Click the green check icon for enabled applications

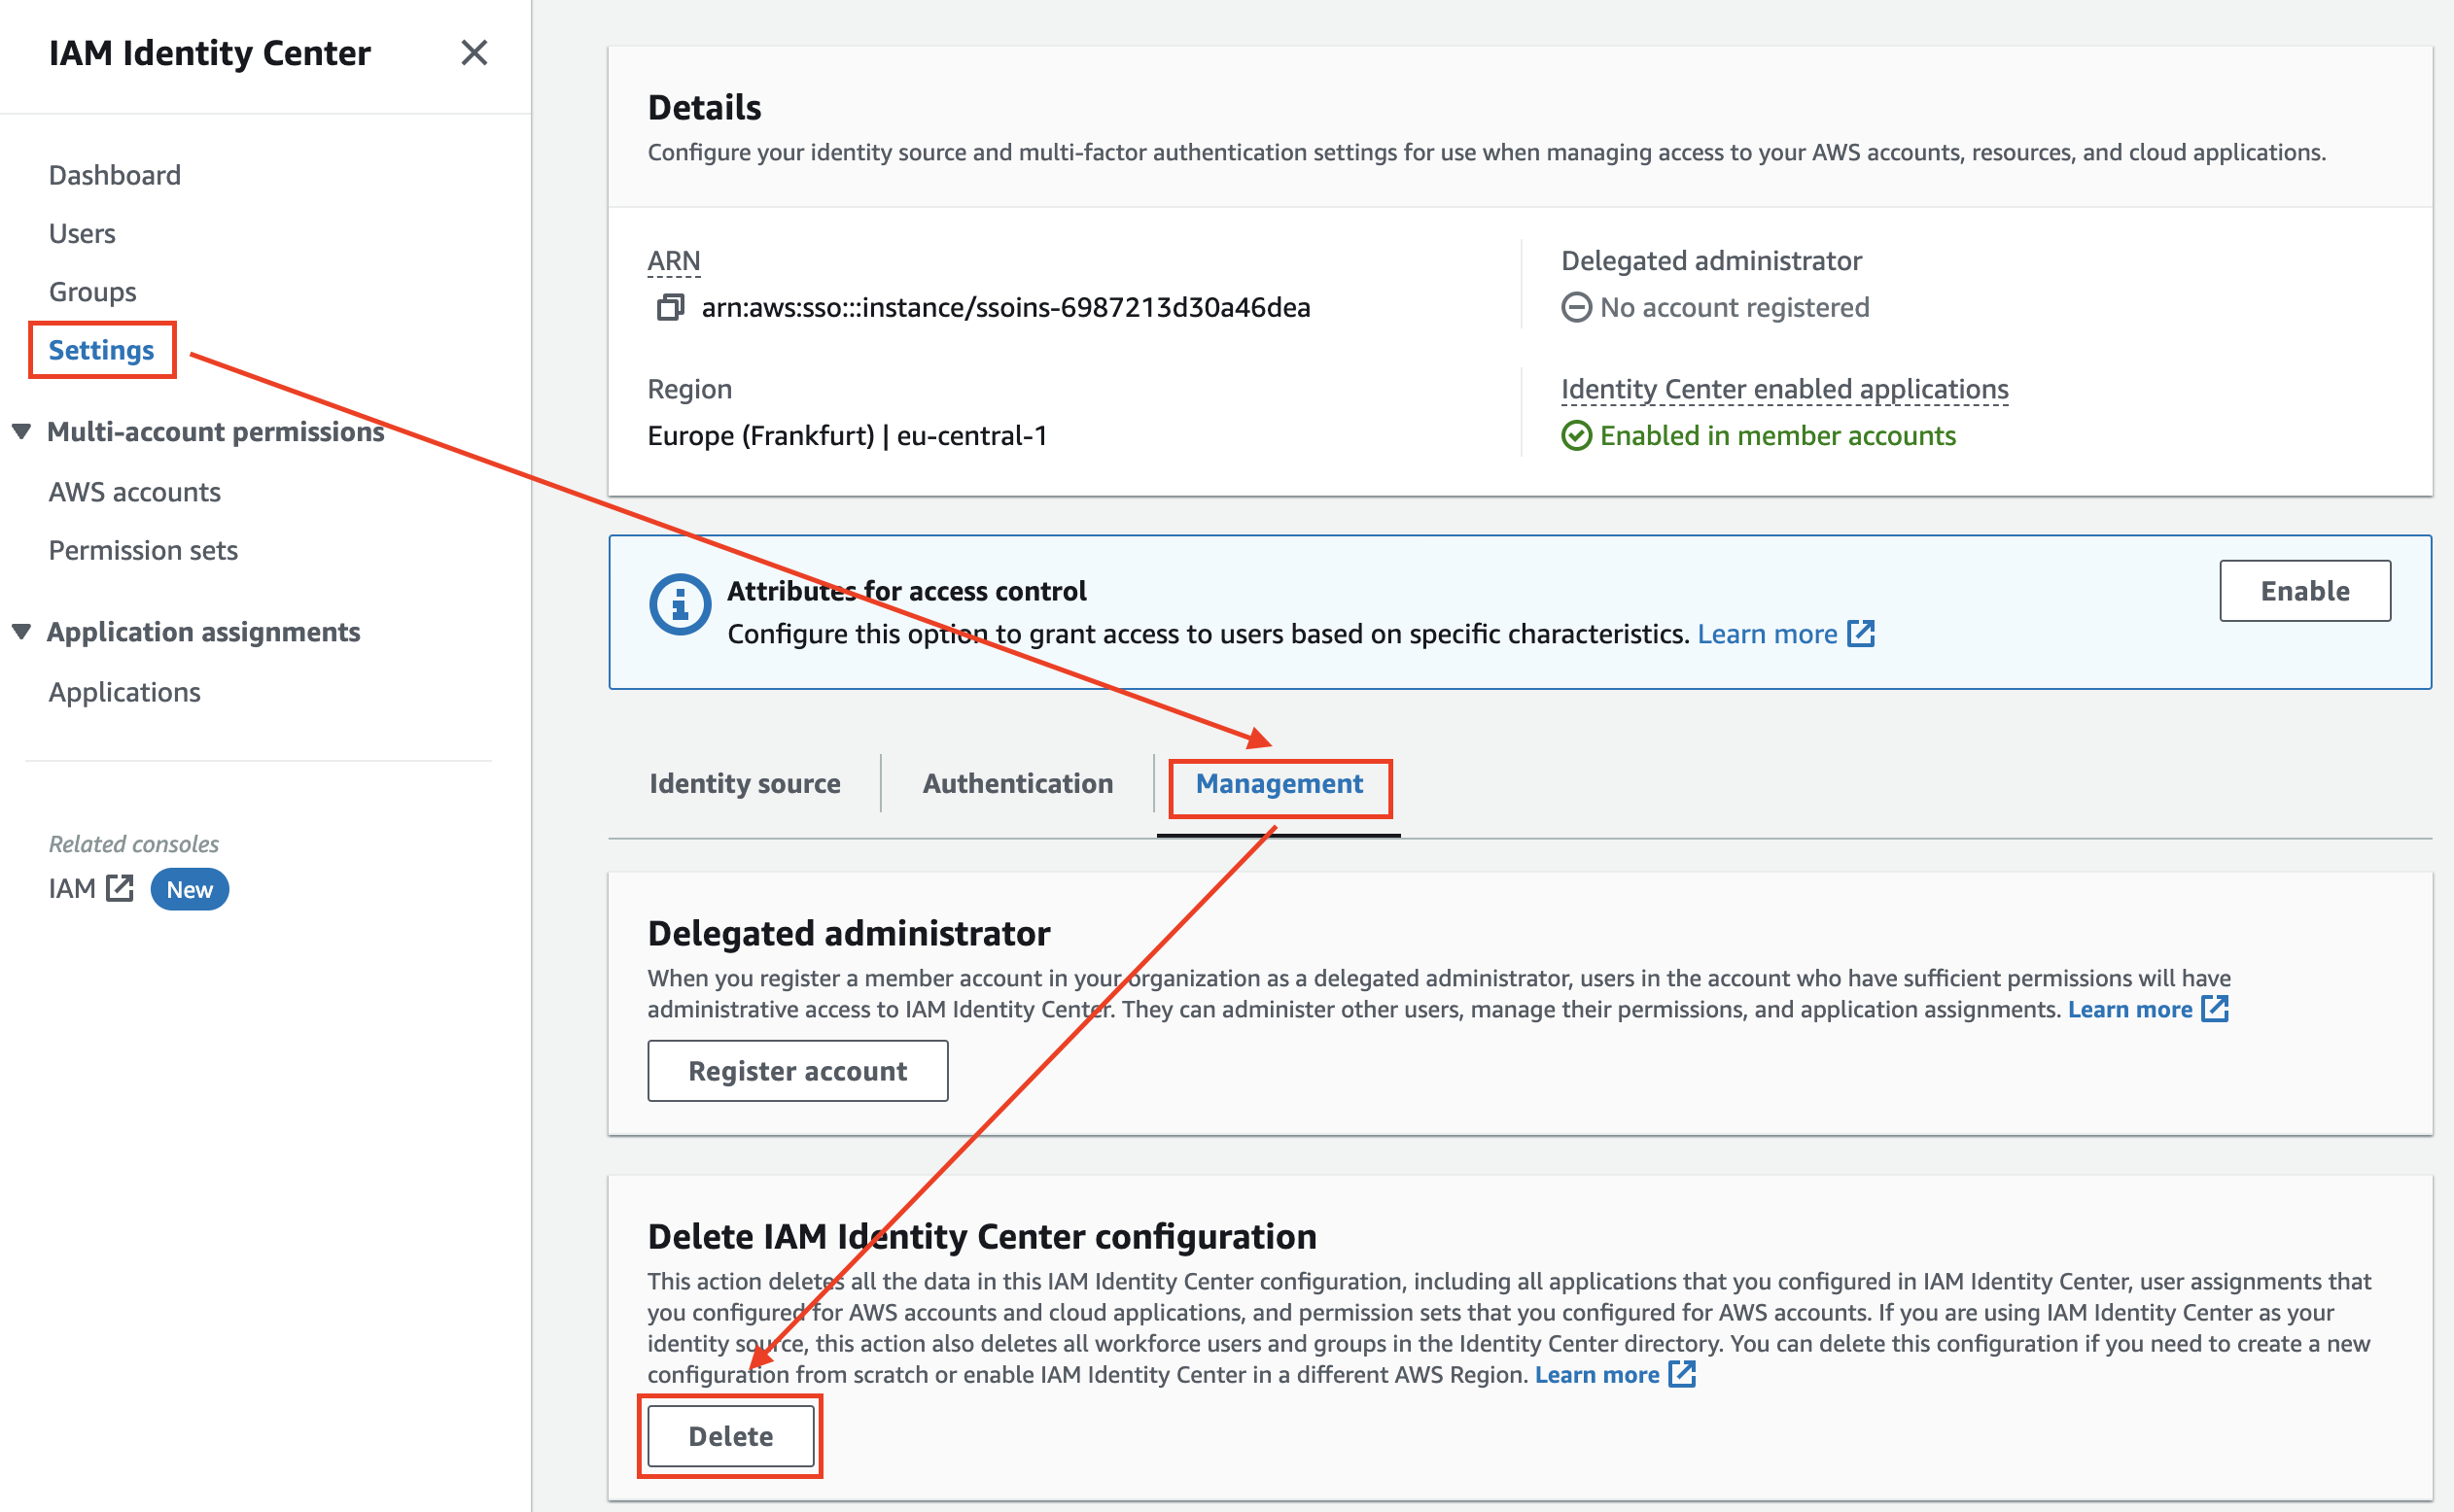(1577, 436)
